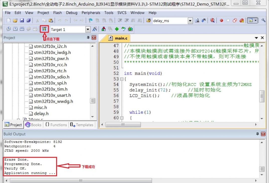Click the Save file floppy disk icon
The width and height of the screenshot is (269, 183).
click(x=22, y=21)
